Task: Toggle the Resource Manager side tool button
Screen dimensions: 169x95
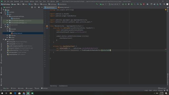Action: [1, 22]
